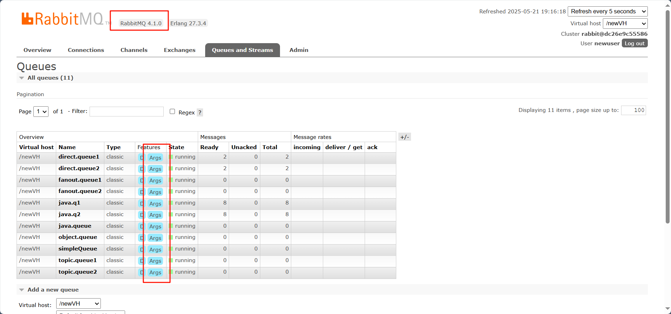This screenshot has height=314, width=671.
Task: Click the Args badge for java.q1
Action: pyautogui.click(x=155, y=204)
